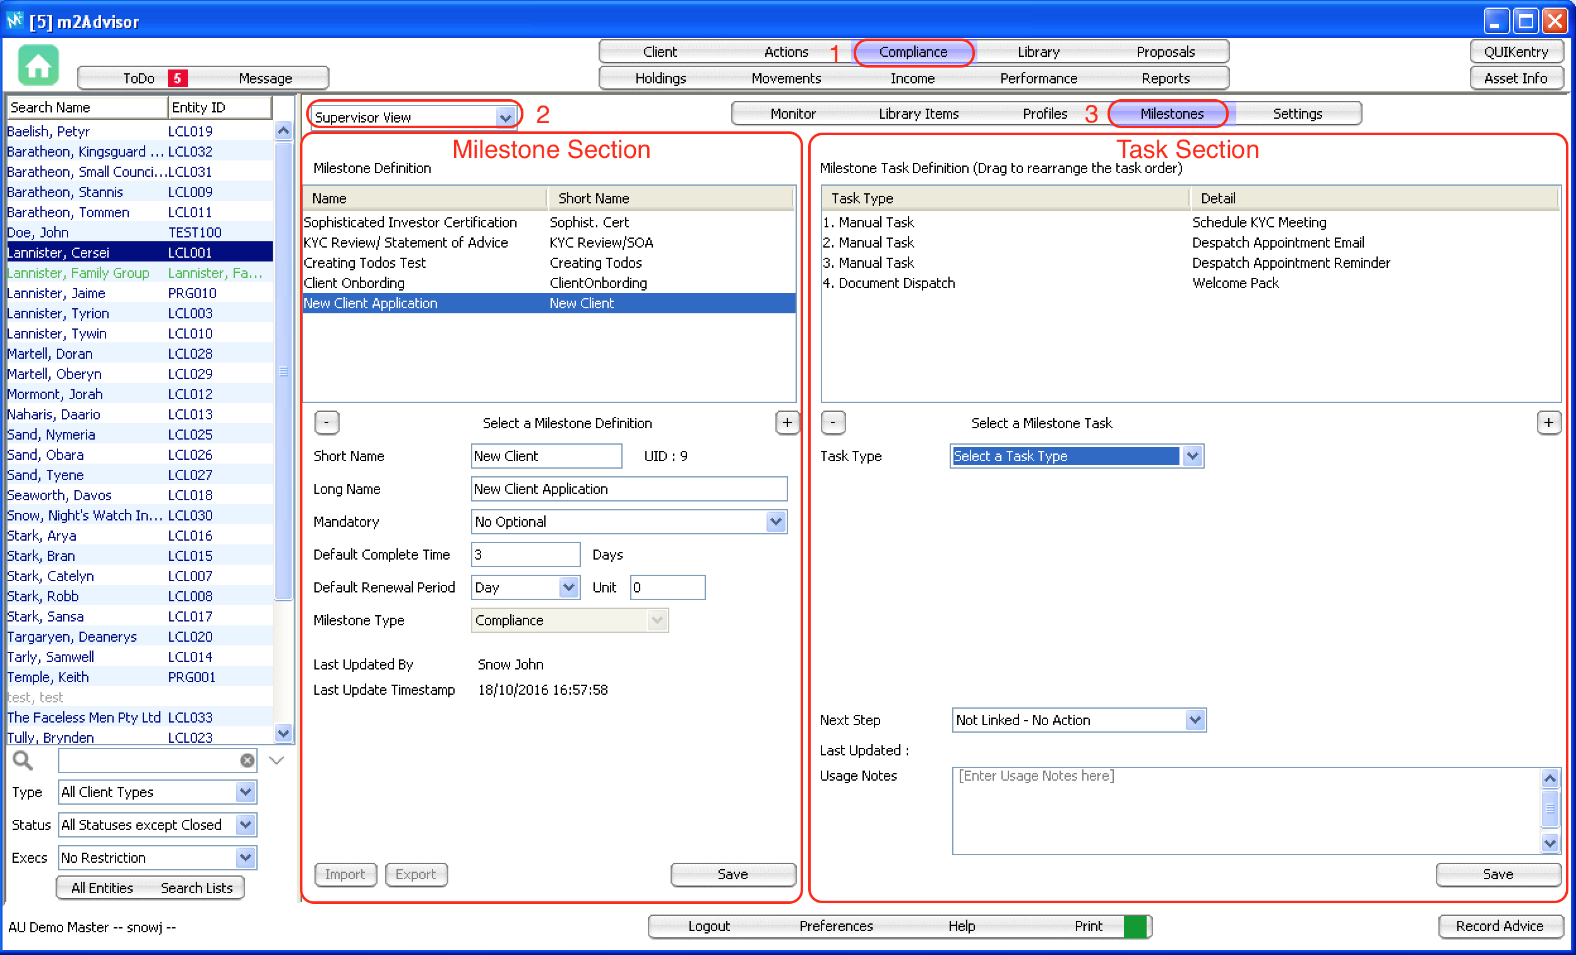The image size is (1576, 955).
Task: Open the Compliance menu tab
Action: (x=913, y=52)
